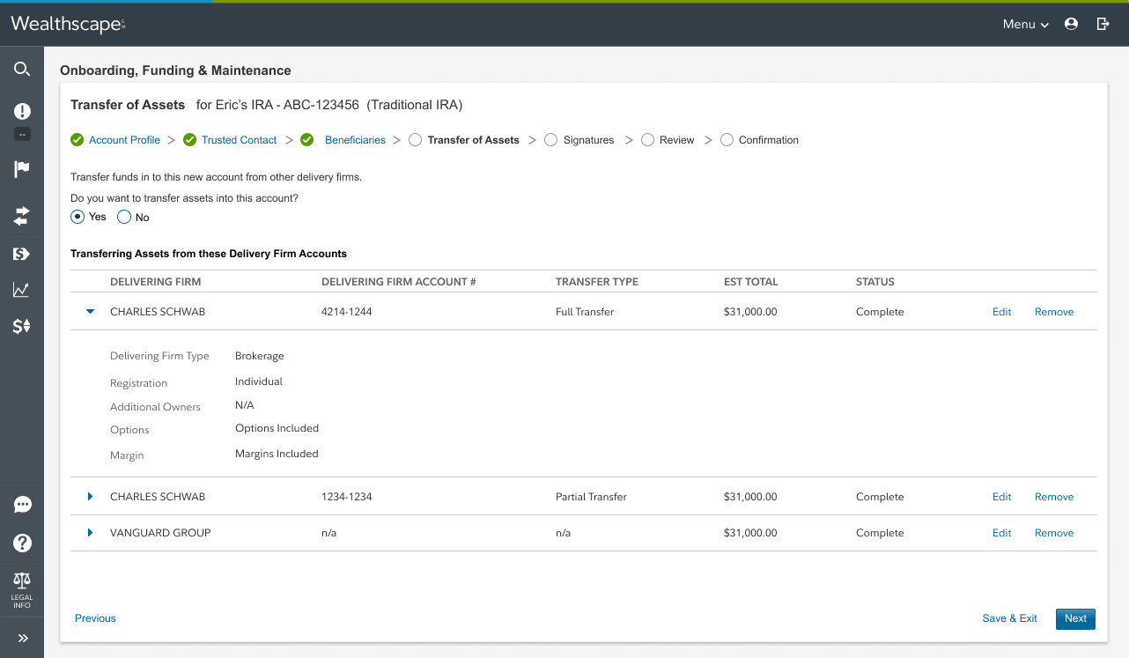1129x658 pixels.
Task: Click account number 1234-1234
Action: coord(347,497)
